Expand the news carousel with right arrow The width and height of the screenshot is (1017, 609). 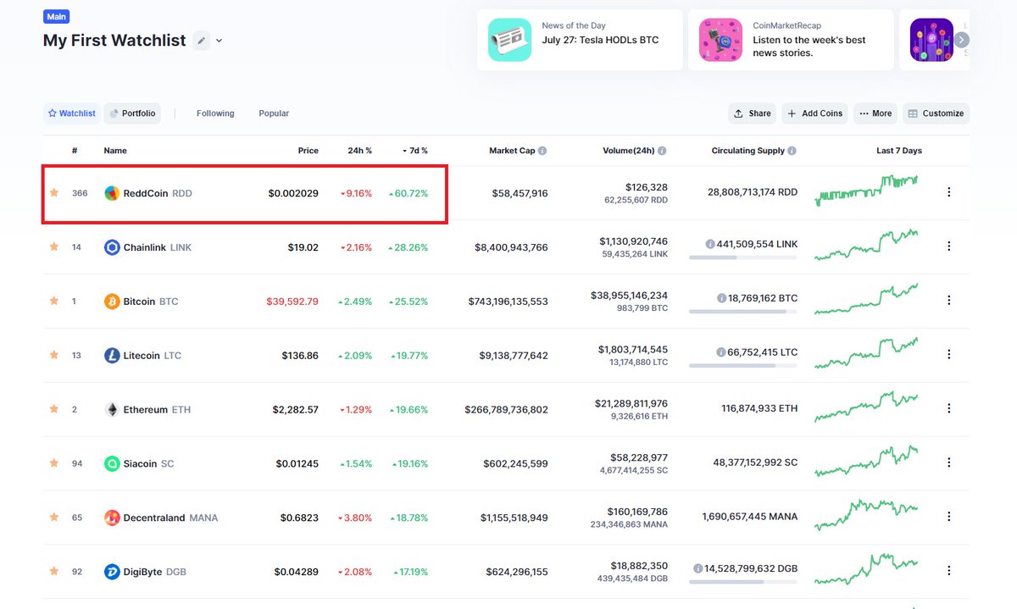(960, 39)
